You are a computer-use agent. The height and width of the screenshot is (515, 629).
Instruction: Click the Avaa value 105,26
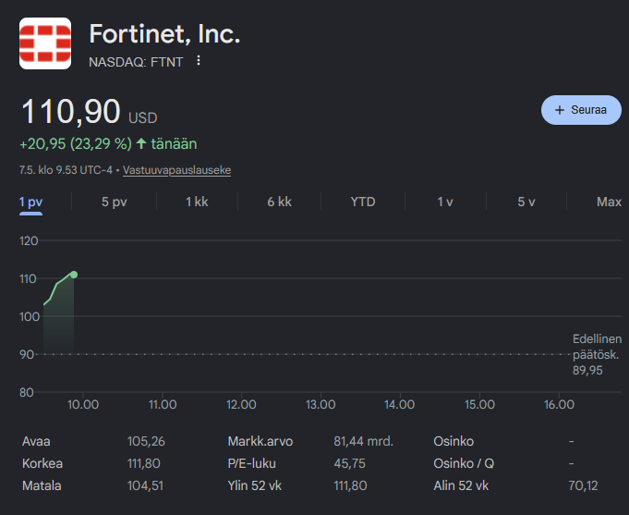146,441
